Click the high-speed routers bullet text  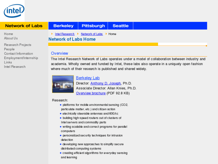tap(91, 120)
